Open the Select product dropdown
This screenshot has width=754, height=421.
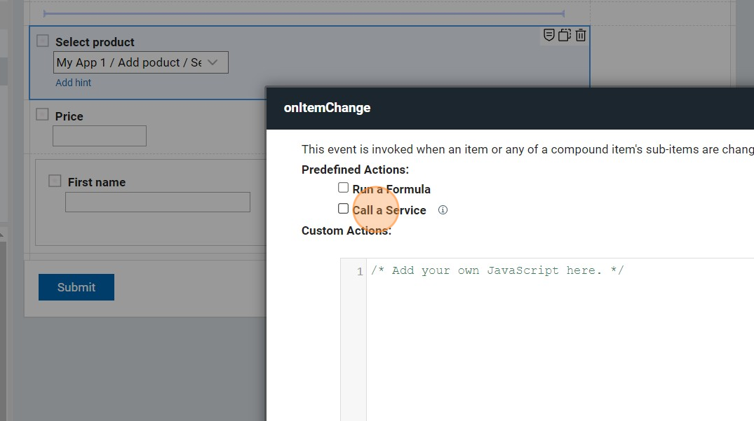pos(140,62)
